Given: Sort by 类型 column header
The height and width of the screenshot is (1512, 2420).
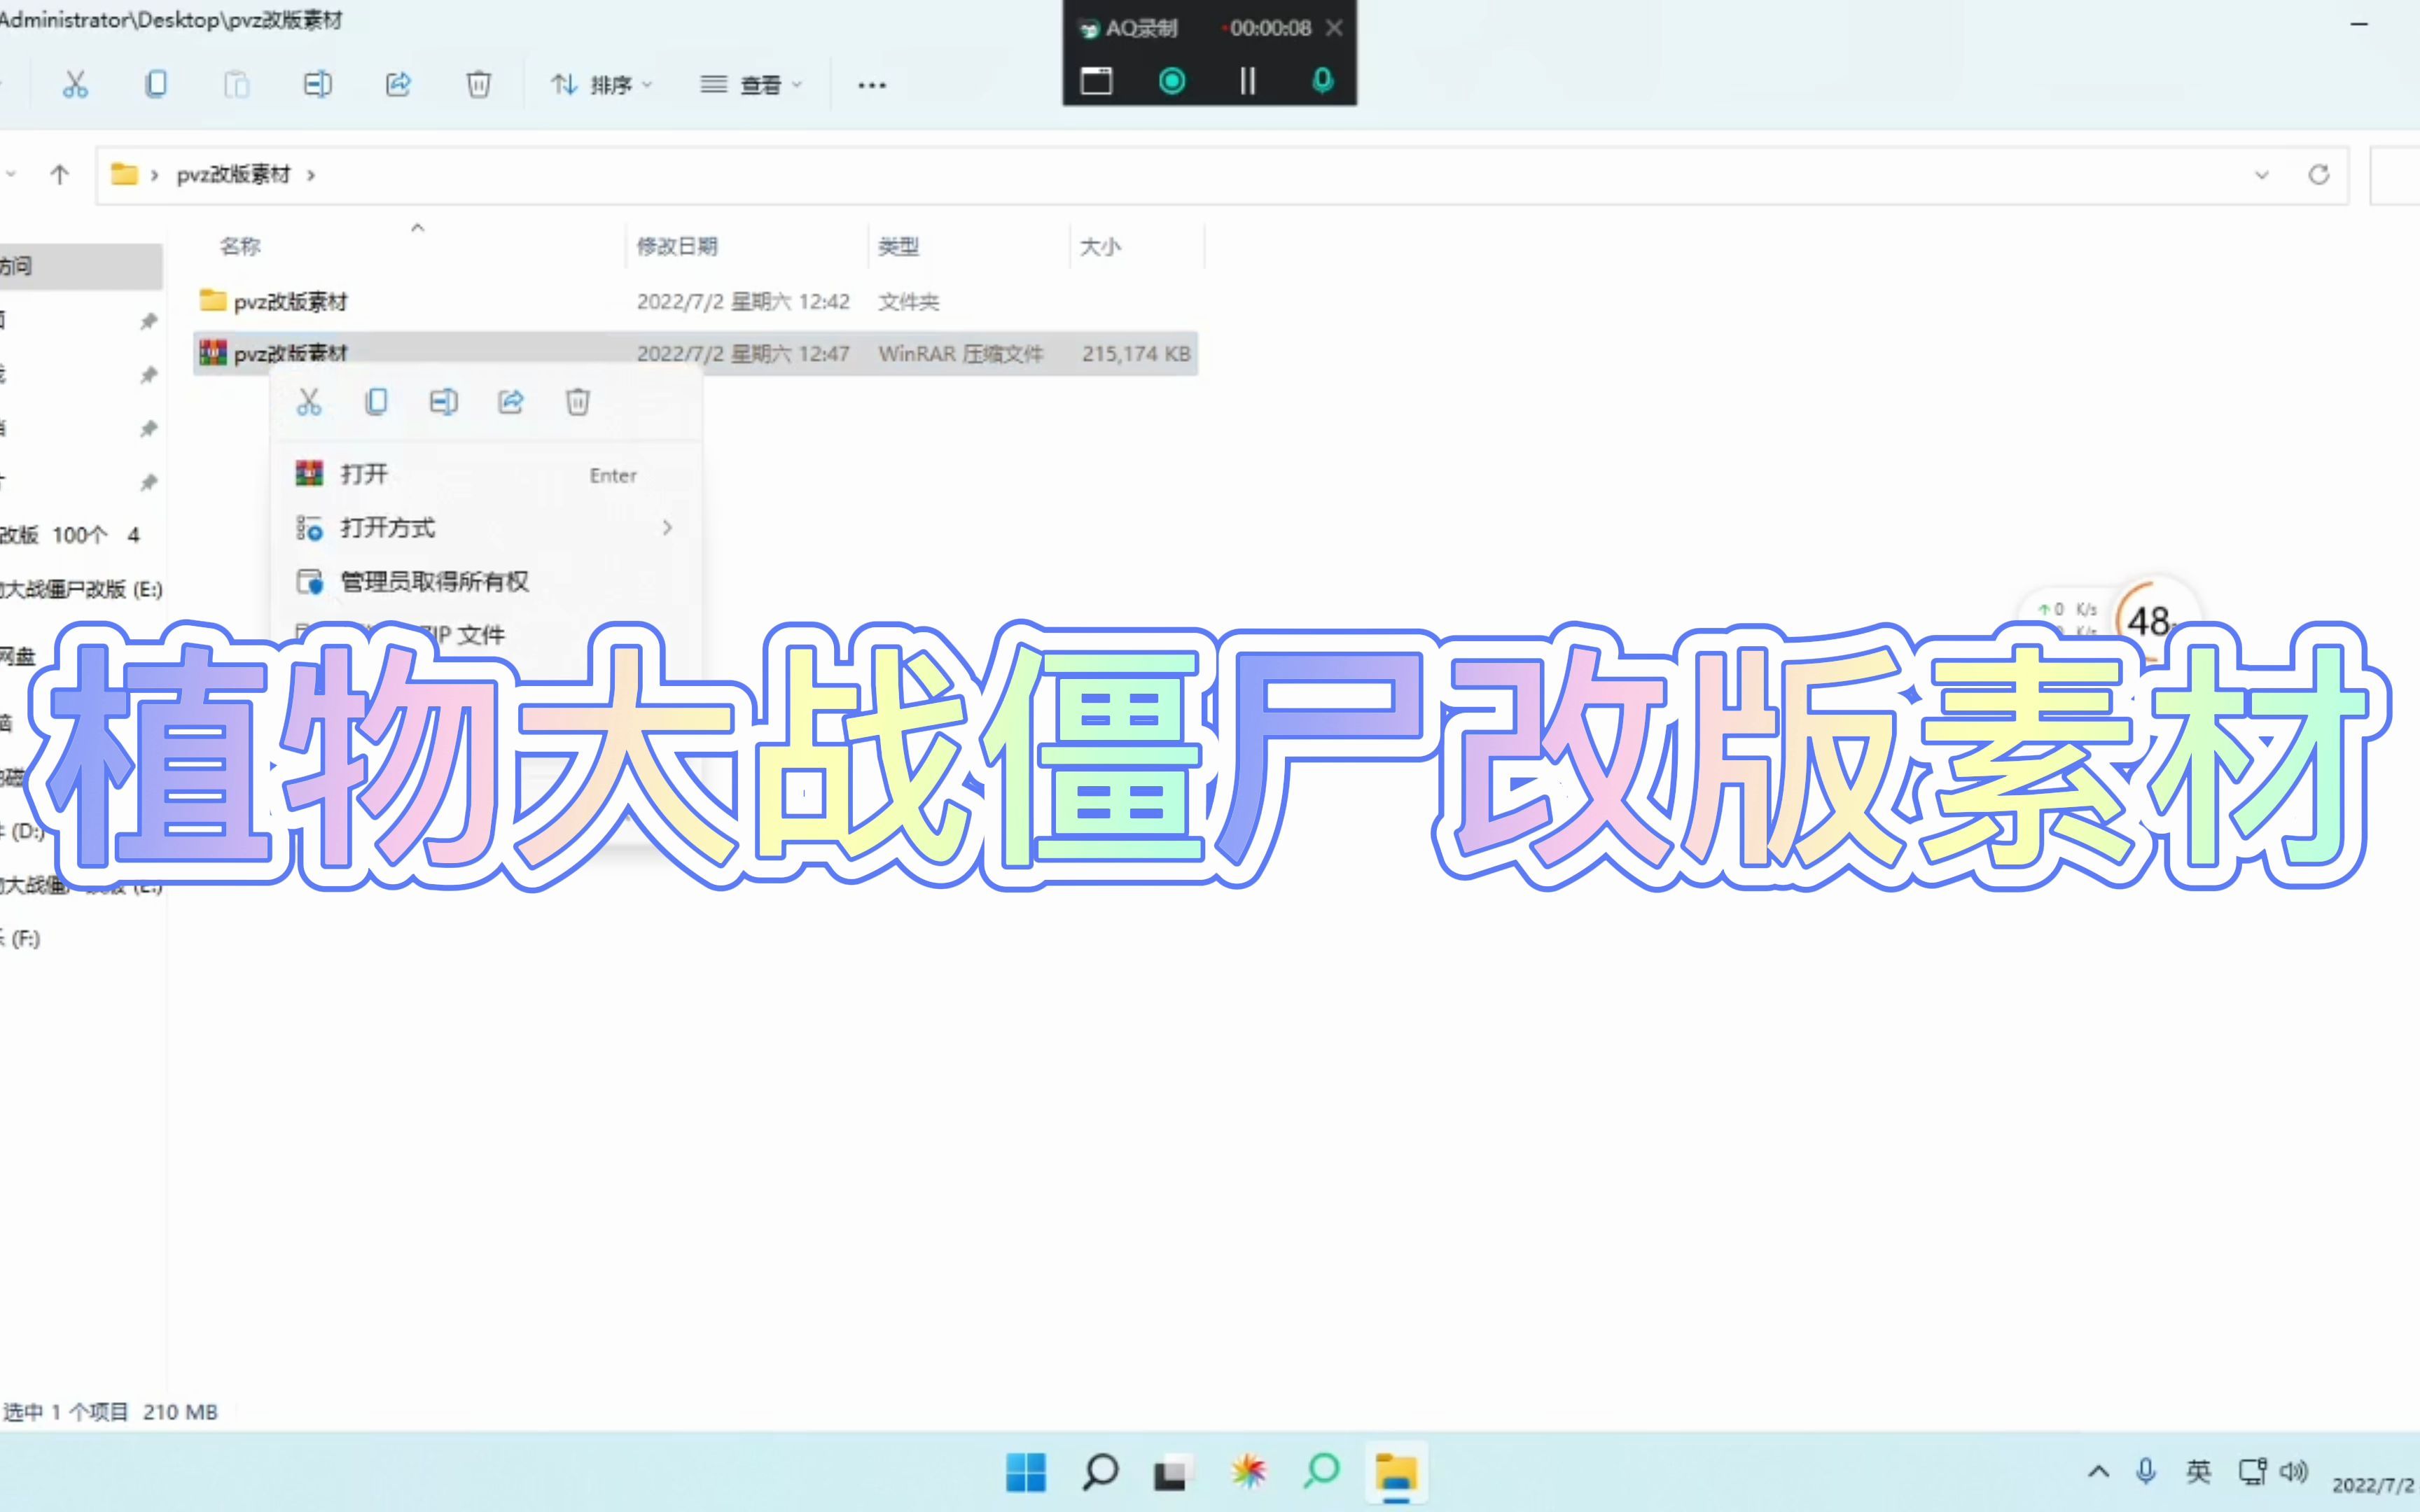Looking at the screenshot, I should tap(898, 246).
